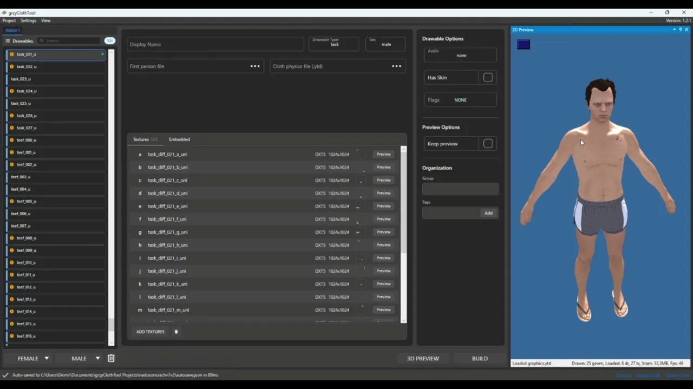
Task: Open the Project menu
Action: 9,21
